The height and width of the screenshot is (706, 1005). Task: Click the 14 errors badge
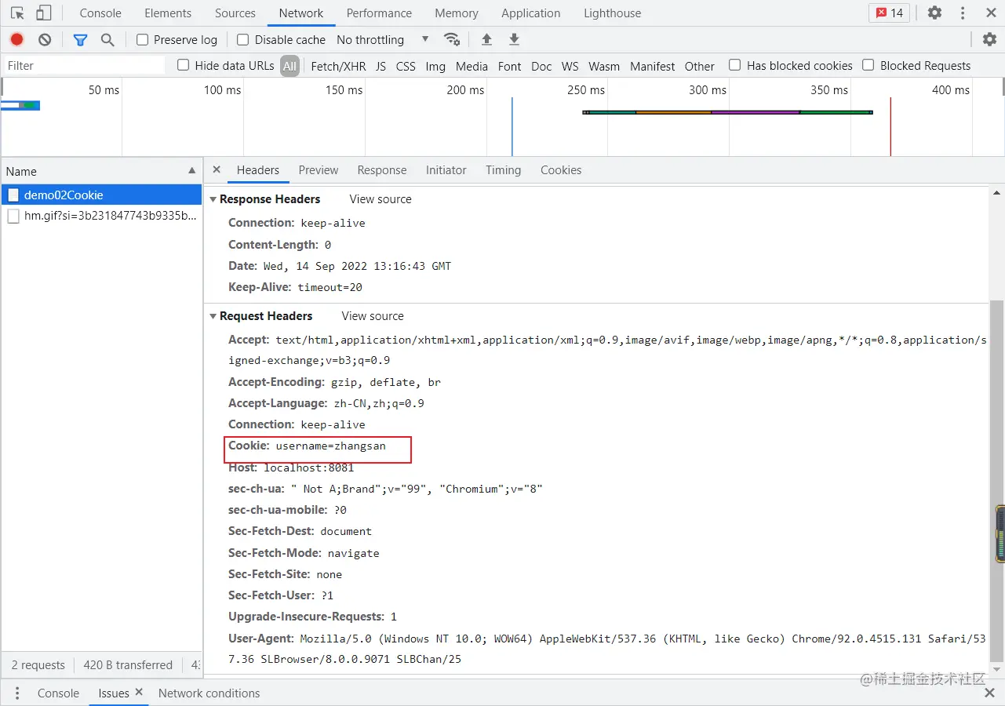pos(890,13)
